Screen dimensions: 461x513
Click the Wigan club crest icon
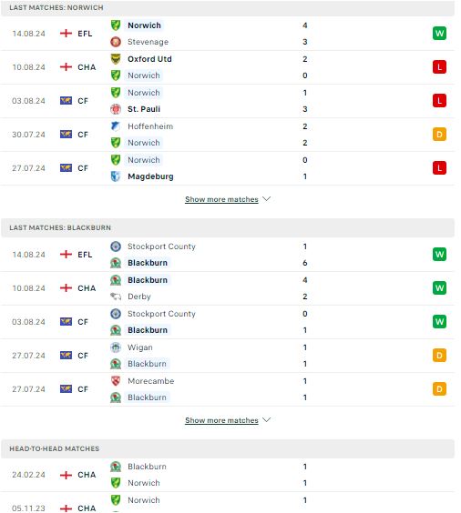(116, 347)
